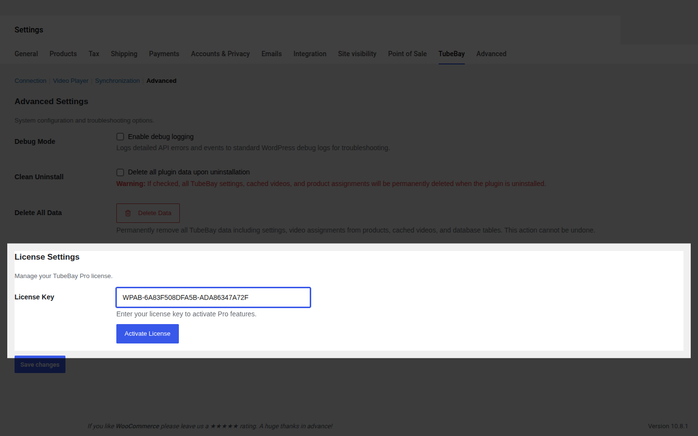Select the Payments tab
This screenshot has width=698, height=436.
[164, 54]
